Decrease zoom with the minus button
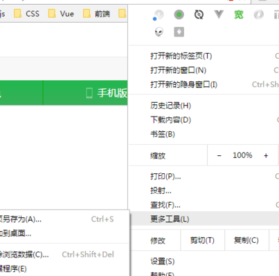This screenshot has width=279, height=276. (219, 156)
